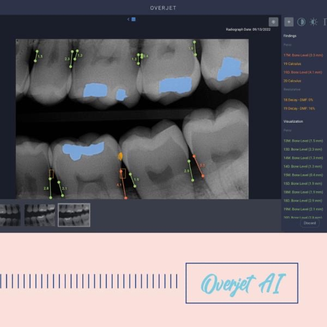
Task: Click the Restorative subsection label
Action: click(x=292, y=89)
